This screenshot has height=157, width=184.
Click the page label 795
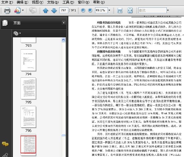click(28, 102)
